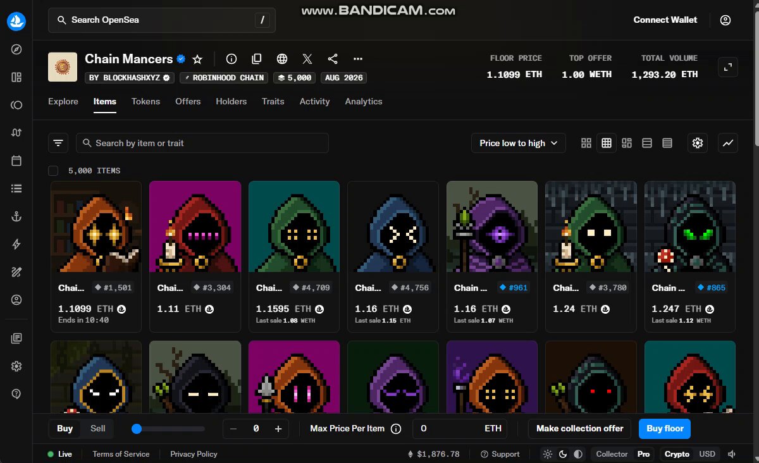Viewport: 759px width, 463px height.
Task: Switch to Collector mode
Action: 612,454
